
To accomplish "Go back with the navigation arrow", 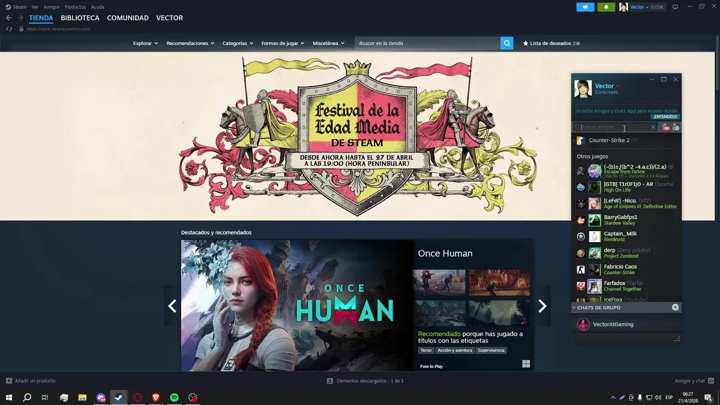I will pos(9,18).
